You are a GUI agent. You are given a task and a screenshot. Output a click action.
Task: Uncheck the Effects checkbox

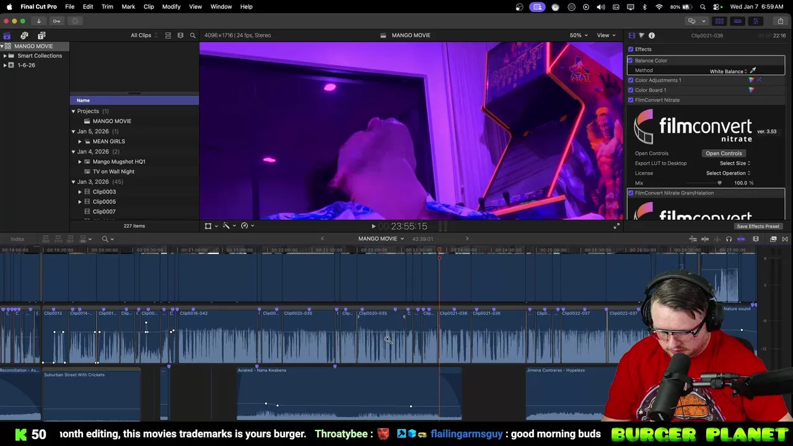click(631, 50)
